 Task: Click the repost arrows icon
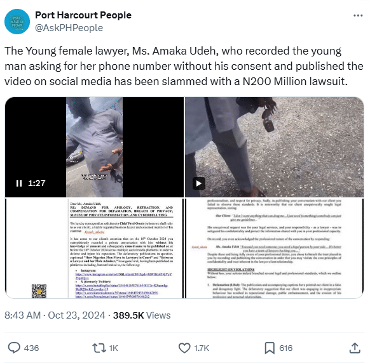pos(99,348)
